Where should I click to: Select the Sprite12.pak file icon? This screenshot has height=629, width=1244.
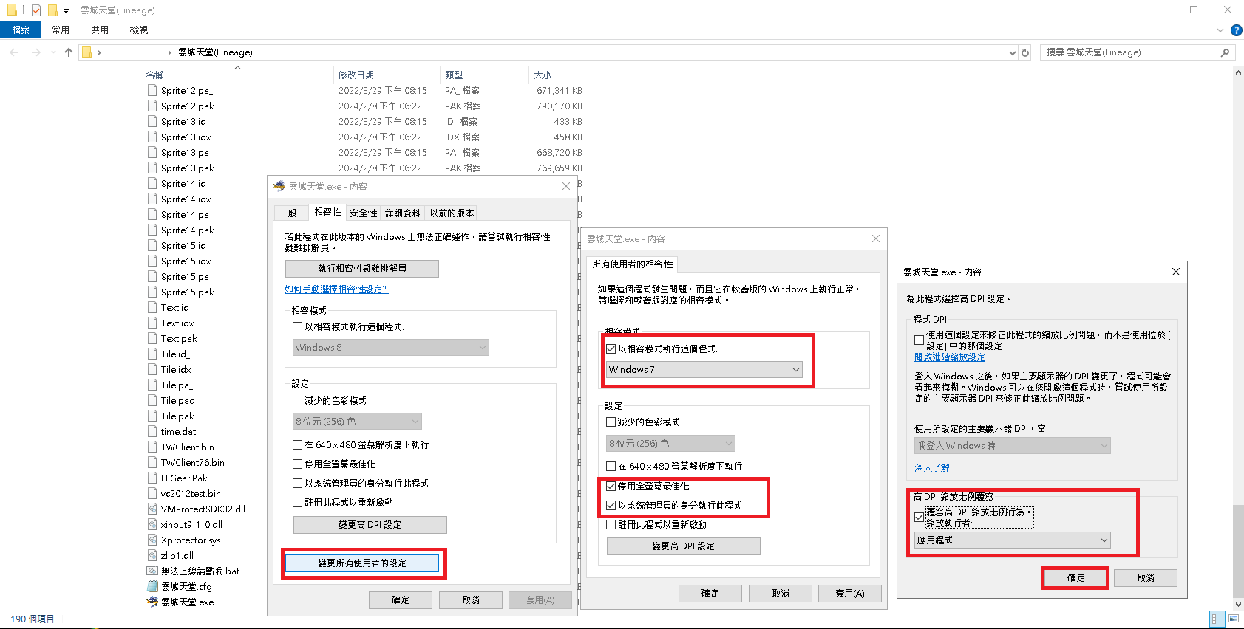click(x=152, y=106)
